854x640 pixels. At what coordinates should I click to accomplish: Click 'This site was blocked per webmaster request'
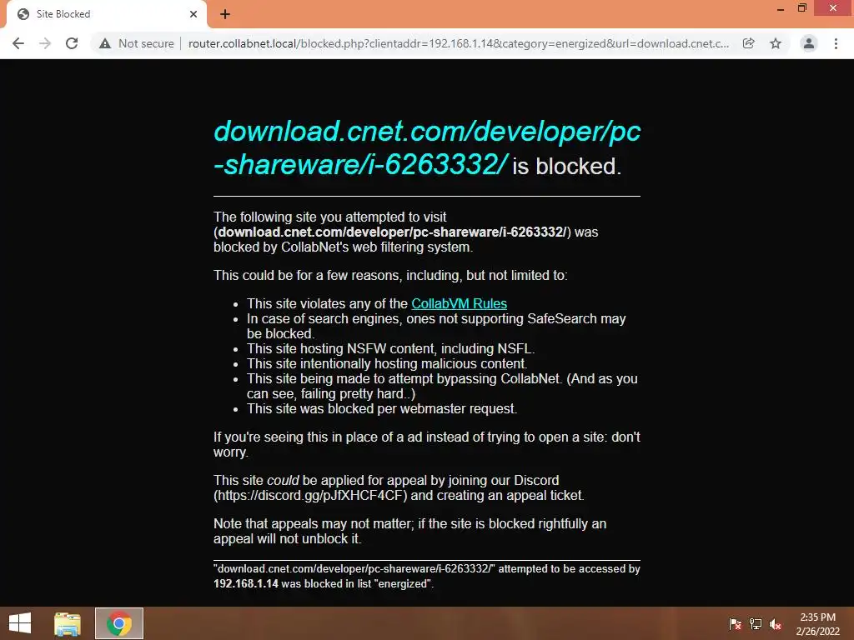(382, 408)
